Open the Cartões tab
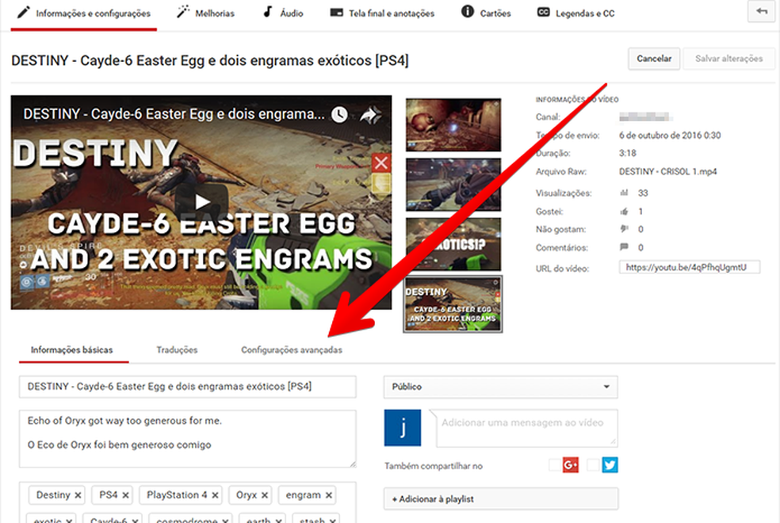780x523 pixels. 486,13
